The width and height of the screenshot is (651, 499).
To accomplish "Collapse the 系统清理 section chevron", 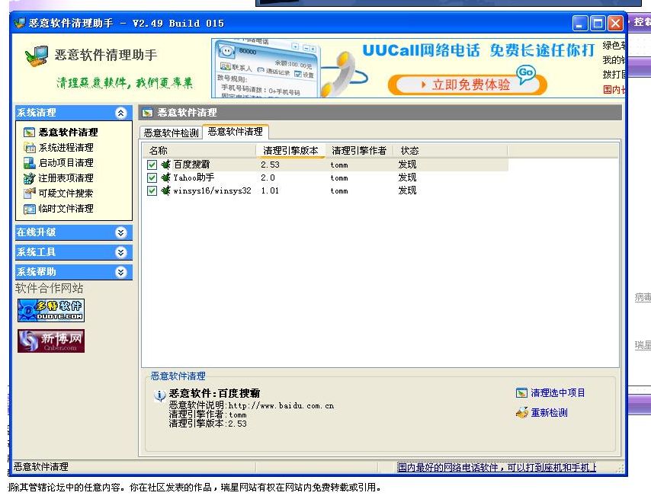I will pos(120,113).
